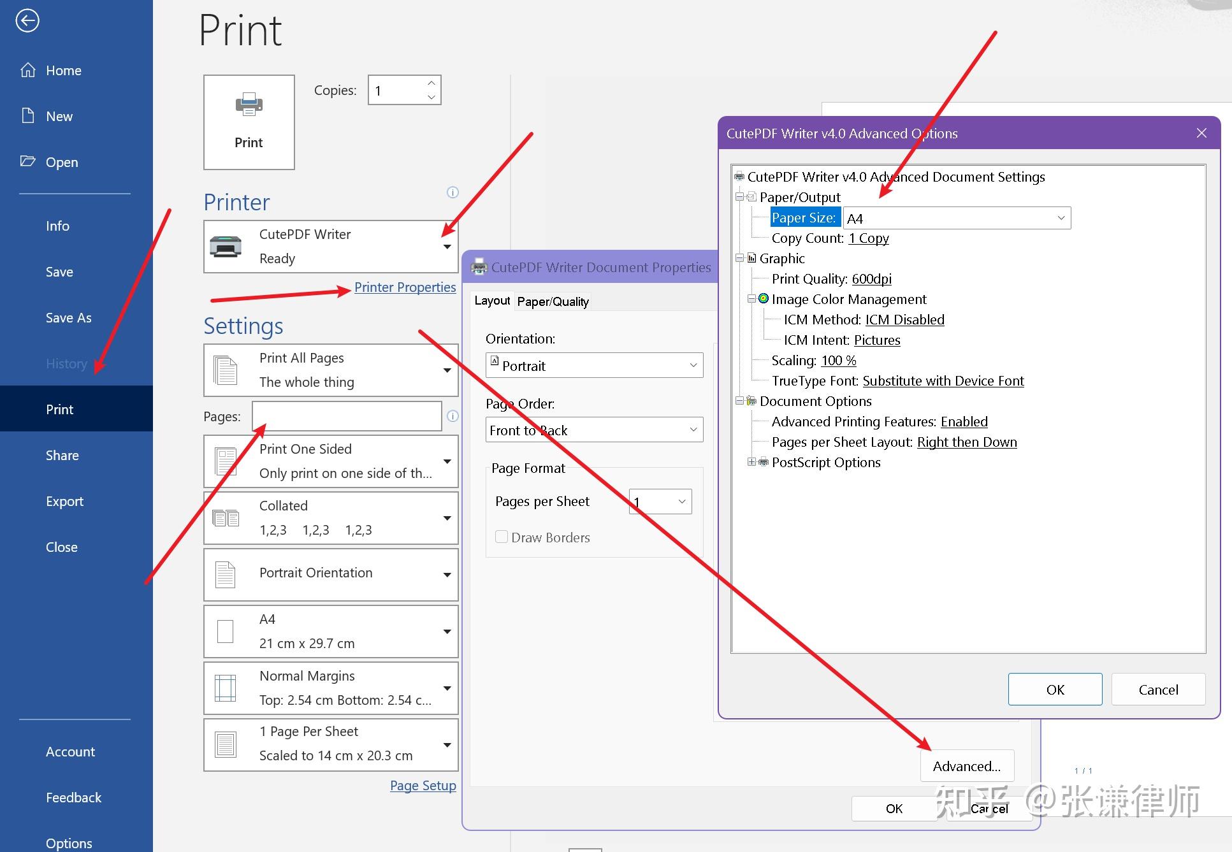Click the big Print button with printer icon
Screen dimensions: 1232x852
pyautogui.click(x=249, y=122)
